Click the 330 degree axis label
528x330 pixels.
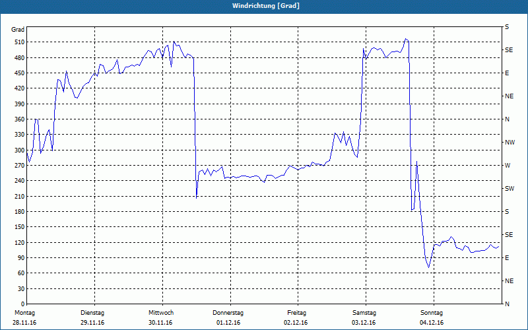20,135
